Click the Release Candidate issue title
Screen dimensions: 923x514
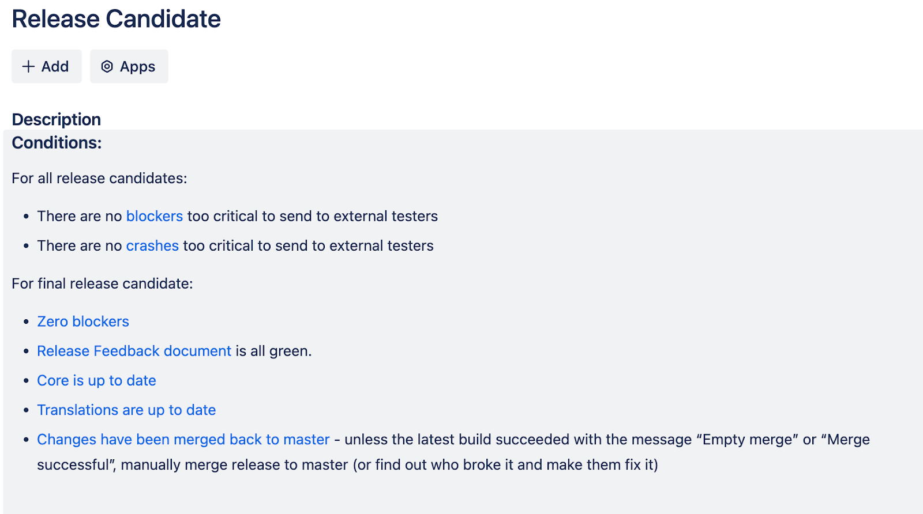(x=117, y=19)
